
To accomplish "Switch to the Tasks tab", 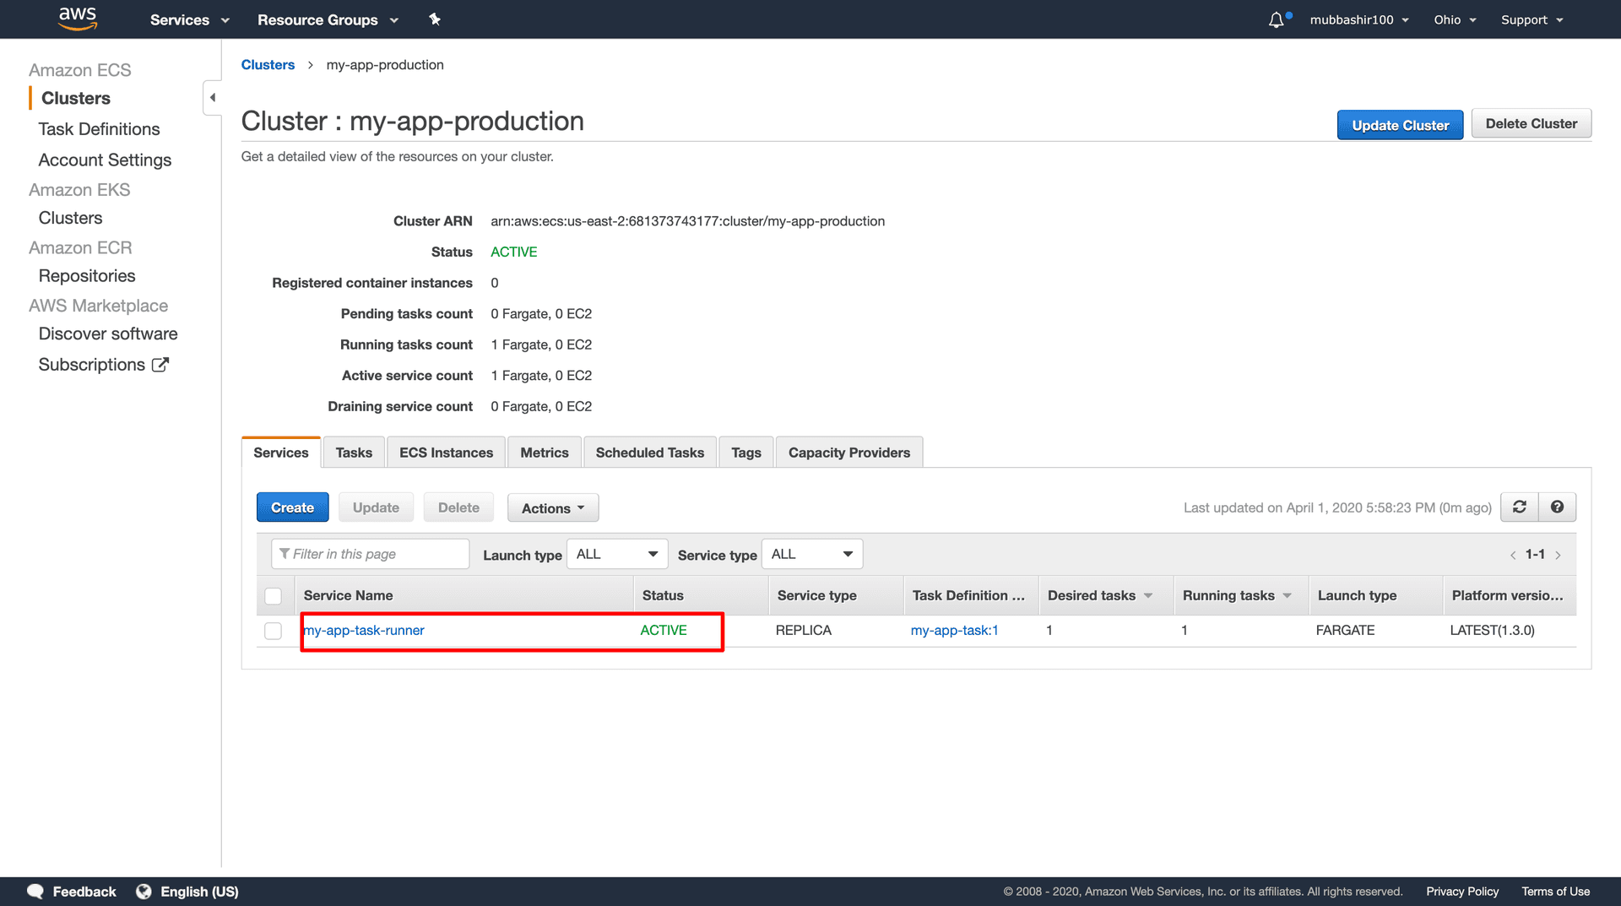I will coord(354,453).
